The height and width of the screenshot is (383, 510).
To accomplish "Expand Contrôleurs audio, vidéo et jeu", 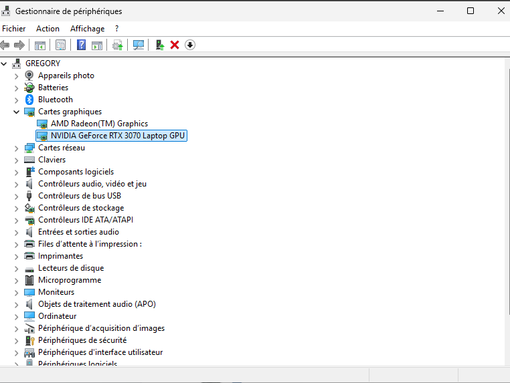I will (16, 184).
